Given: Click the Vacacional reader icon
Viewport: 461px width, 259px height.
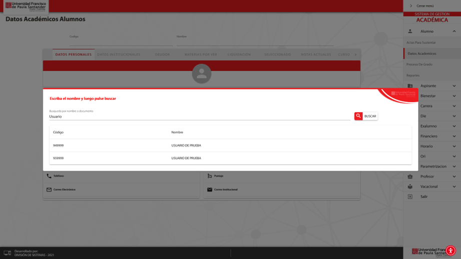Looking at the screenshot, I should pos(410,186).
